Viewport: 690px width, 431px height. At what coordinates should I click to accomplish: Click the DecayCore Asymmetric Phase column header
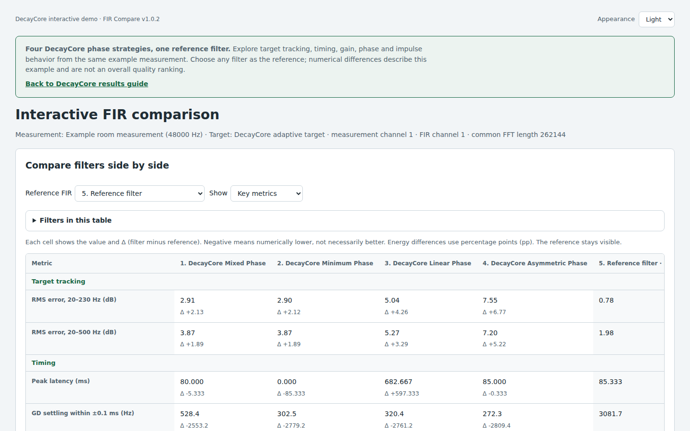[535, 263]
